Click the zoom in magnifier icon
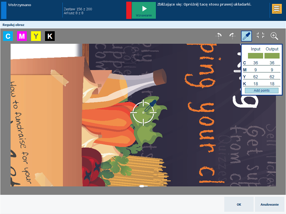 click(x=274, y=36)
